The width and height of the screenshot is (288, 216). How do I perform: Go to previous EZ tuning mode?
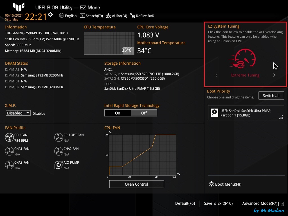(216, 75)
